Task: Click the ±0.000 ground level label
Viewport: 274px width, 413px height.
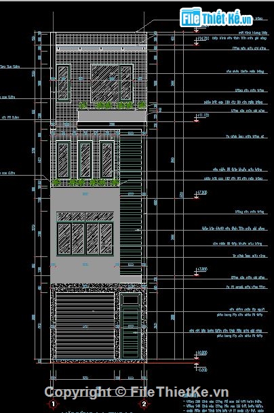Action: pyautogui.click(x=202, y=353)
